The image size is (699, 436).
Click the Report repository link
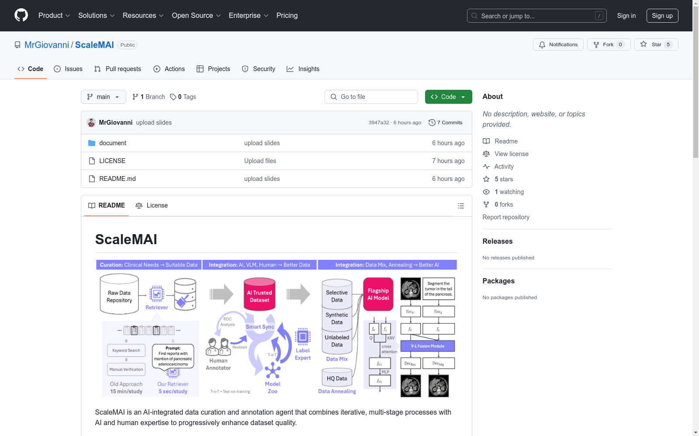(506, 217)
